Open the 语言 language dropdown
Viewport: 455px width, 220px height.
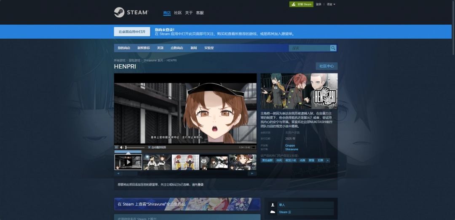331,4
